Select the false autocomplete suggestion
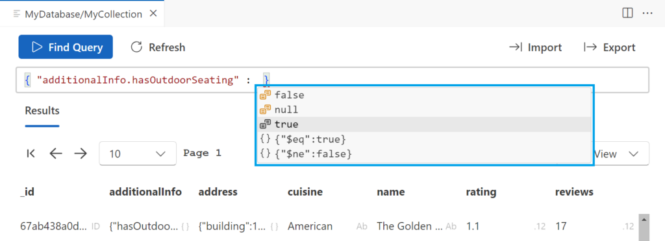The image size is (665, 241). [x=424, y=95]
